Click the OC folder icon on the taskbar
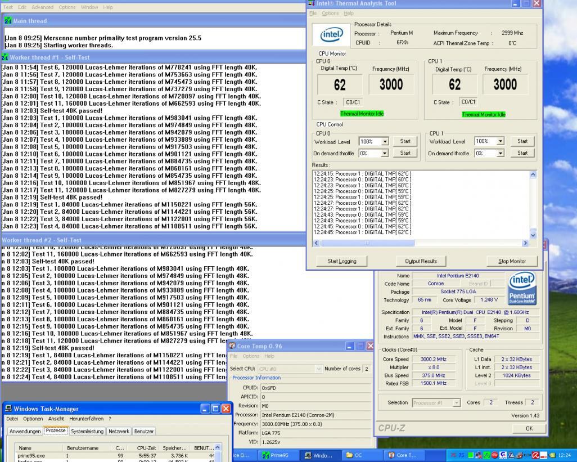 pos(349,455)
